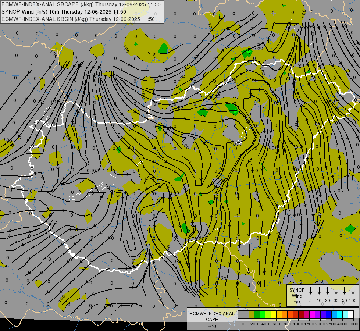The image size is (360, 331).
Task: Click the 6000 tick label on the CAPE scale
Action: (x=353, y=324)
